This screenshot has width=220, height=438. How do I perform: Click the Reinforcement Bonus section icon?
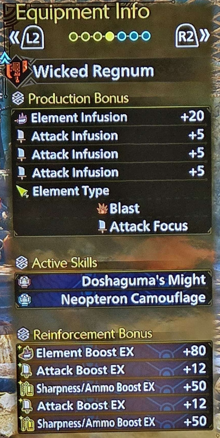click(x=24, y=335)
